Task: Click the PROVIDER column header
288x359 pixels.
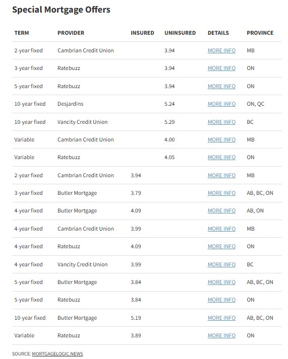Action: click(x=71, y=33)
